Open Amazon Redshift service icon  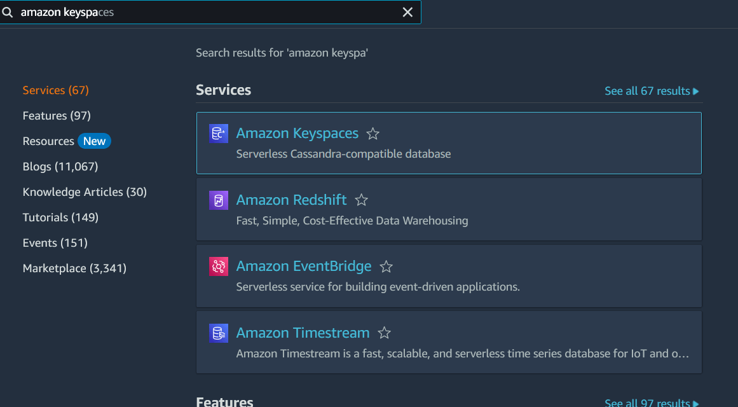(x=219, y=200)
